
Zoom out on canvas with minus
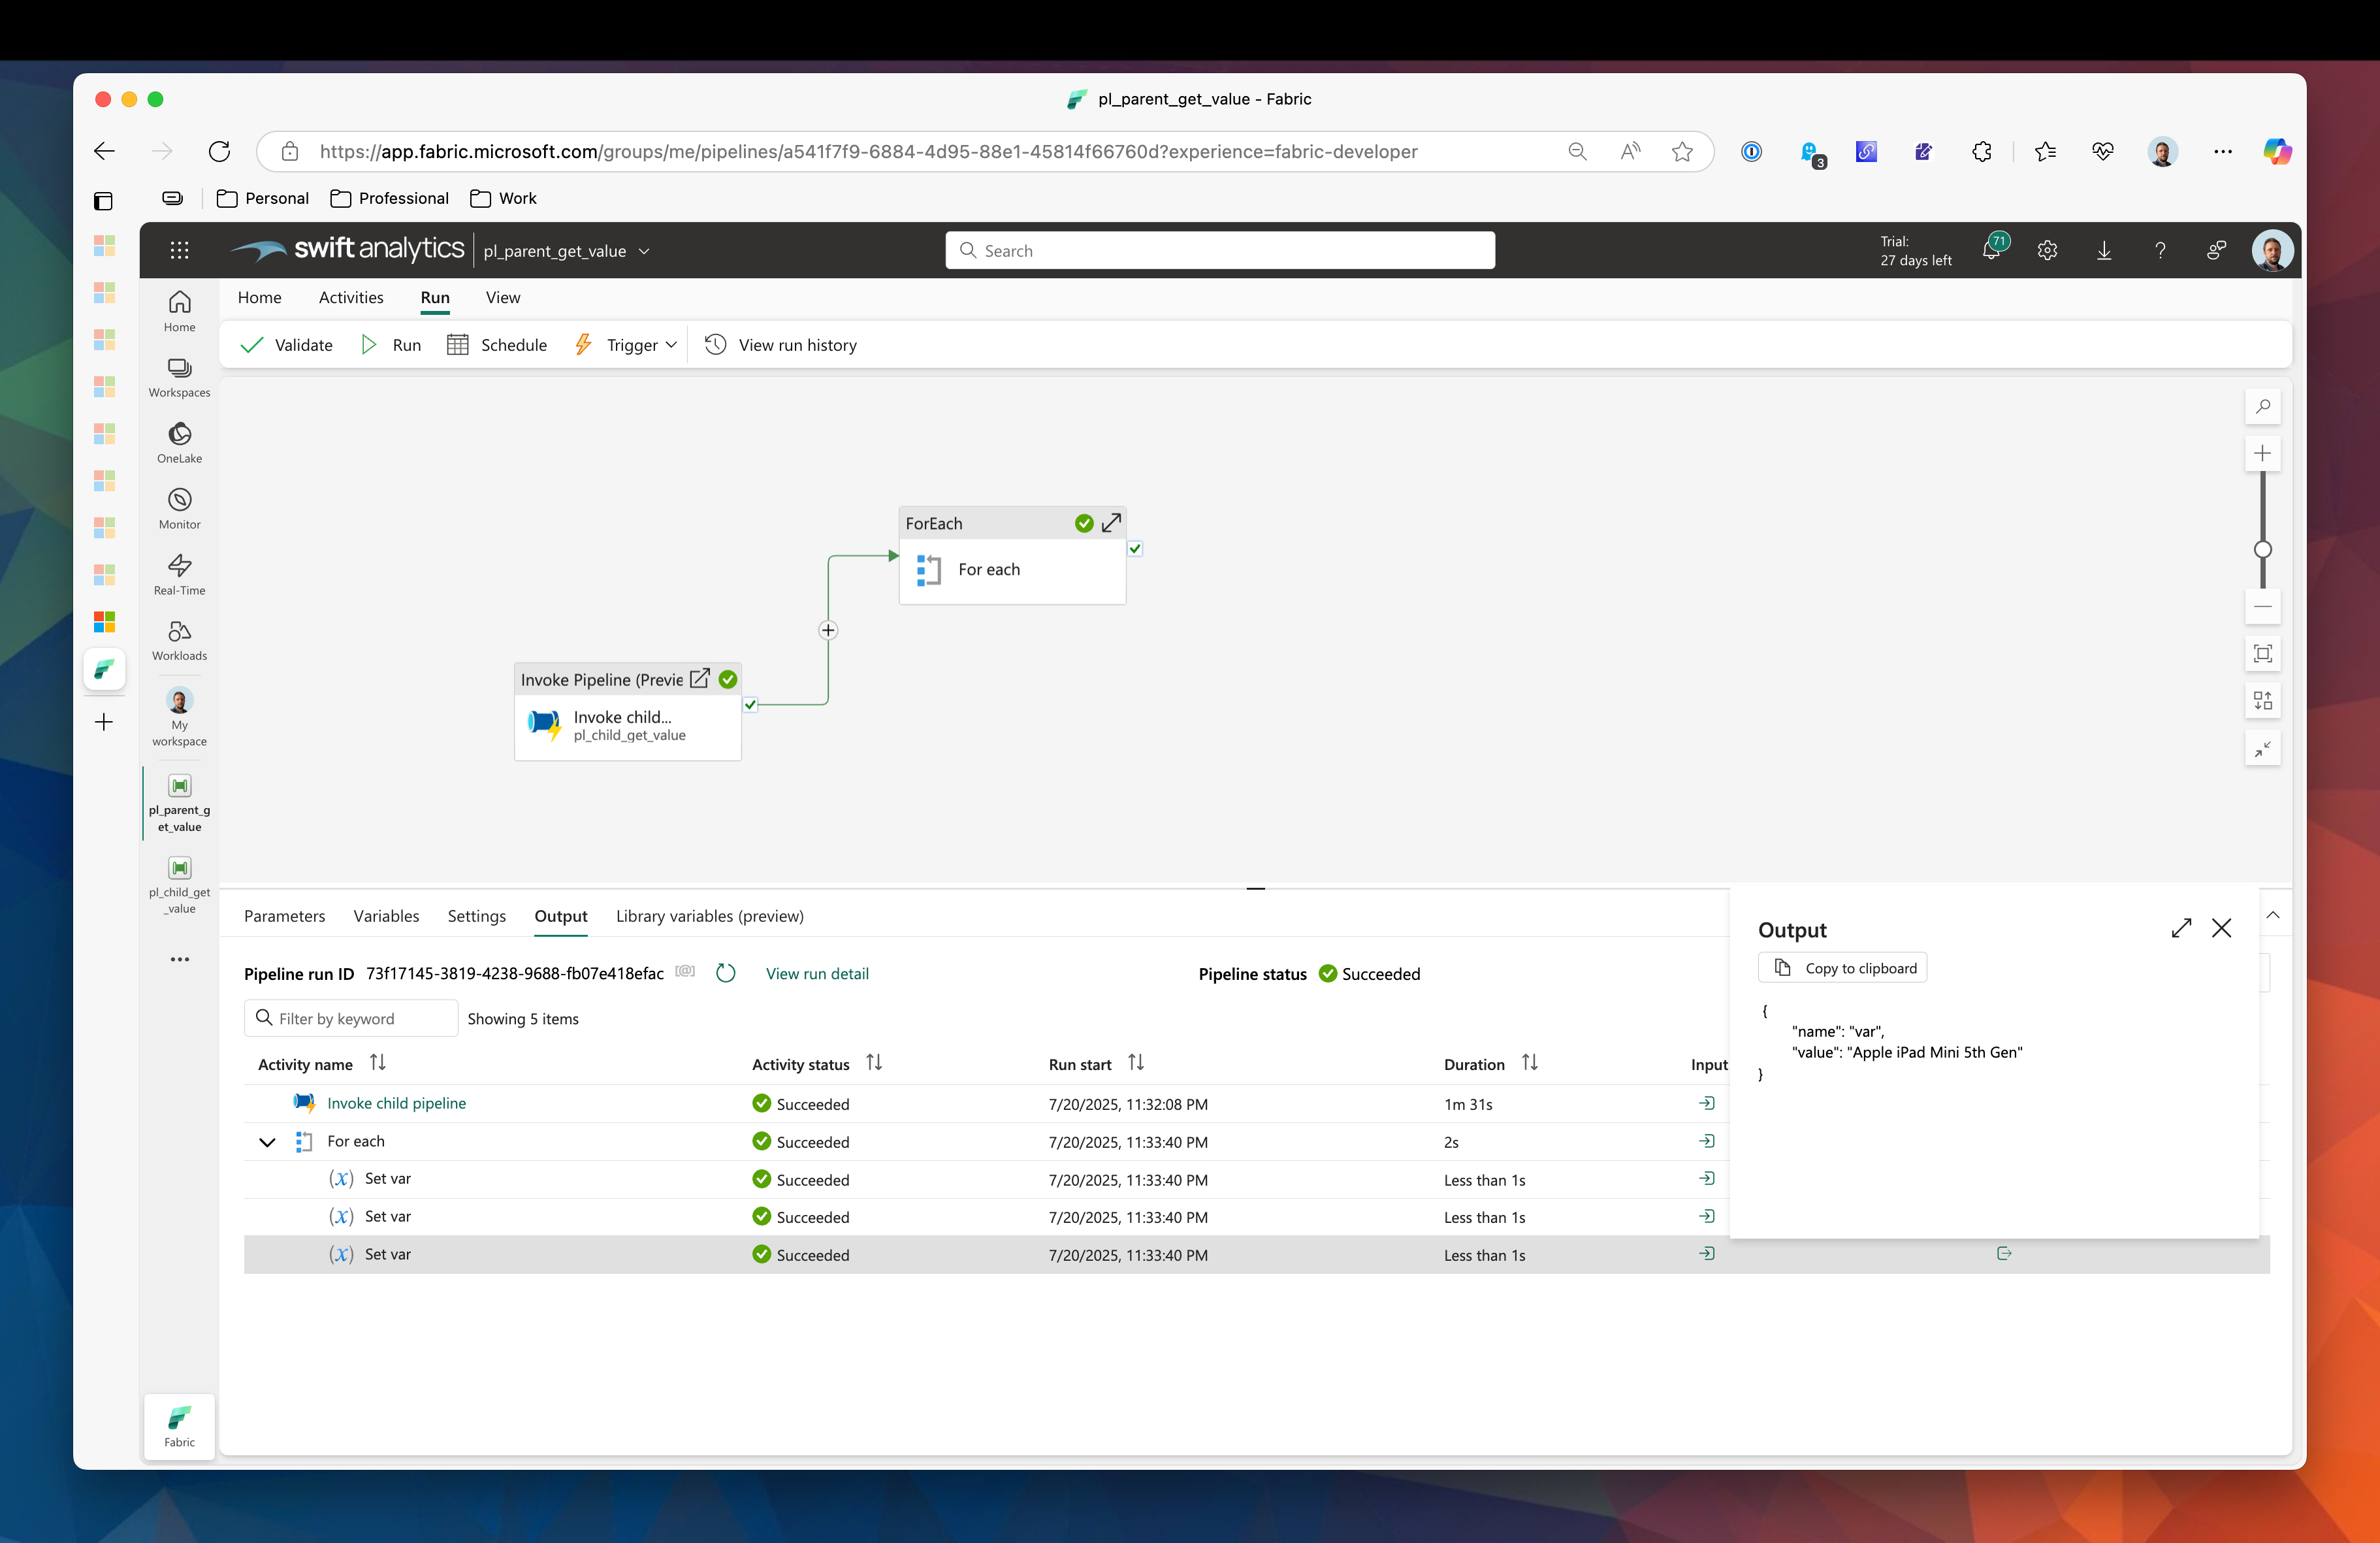tap(2262, 606)
